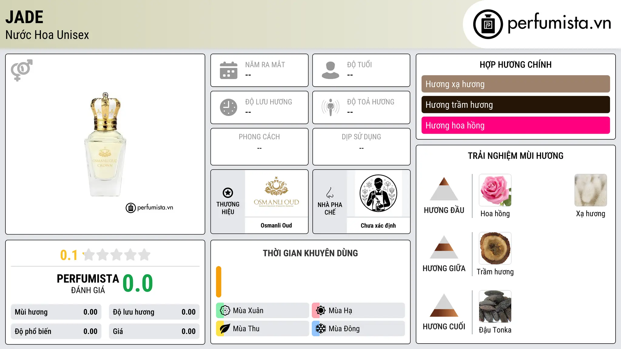Click the JADE perfume title
621x349 pixels.
(x=24, y=17)
